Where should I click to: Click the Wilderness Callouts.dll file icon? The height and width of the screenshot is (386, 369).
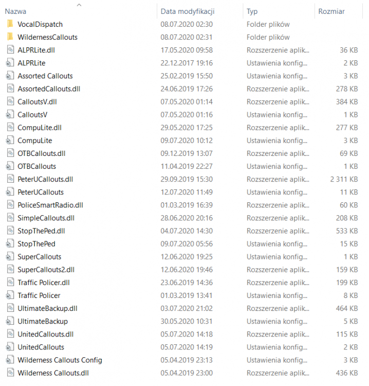[10, 373]
